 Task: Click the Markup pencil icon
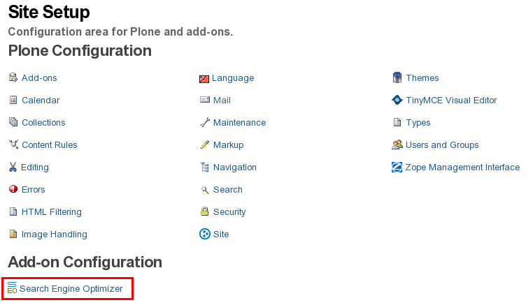[x=205, y=145]
